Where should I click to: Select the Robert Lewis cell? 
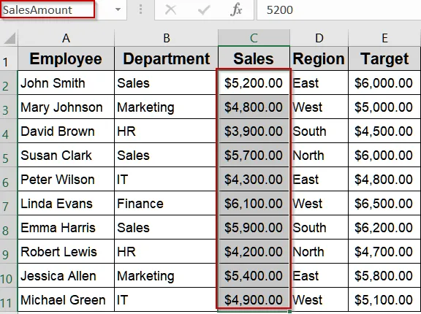tap(66, 252)
